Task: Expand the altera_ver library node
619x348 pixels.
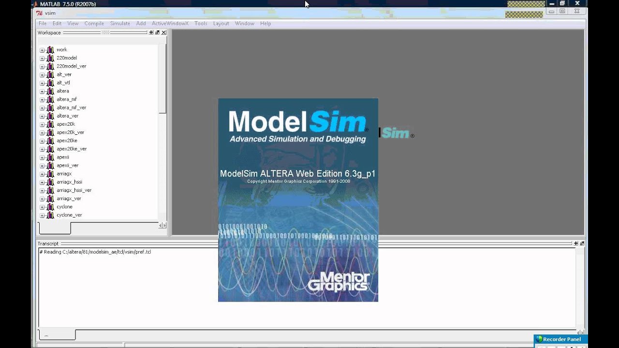Action: click(x=42, y=116)
